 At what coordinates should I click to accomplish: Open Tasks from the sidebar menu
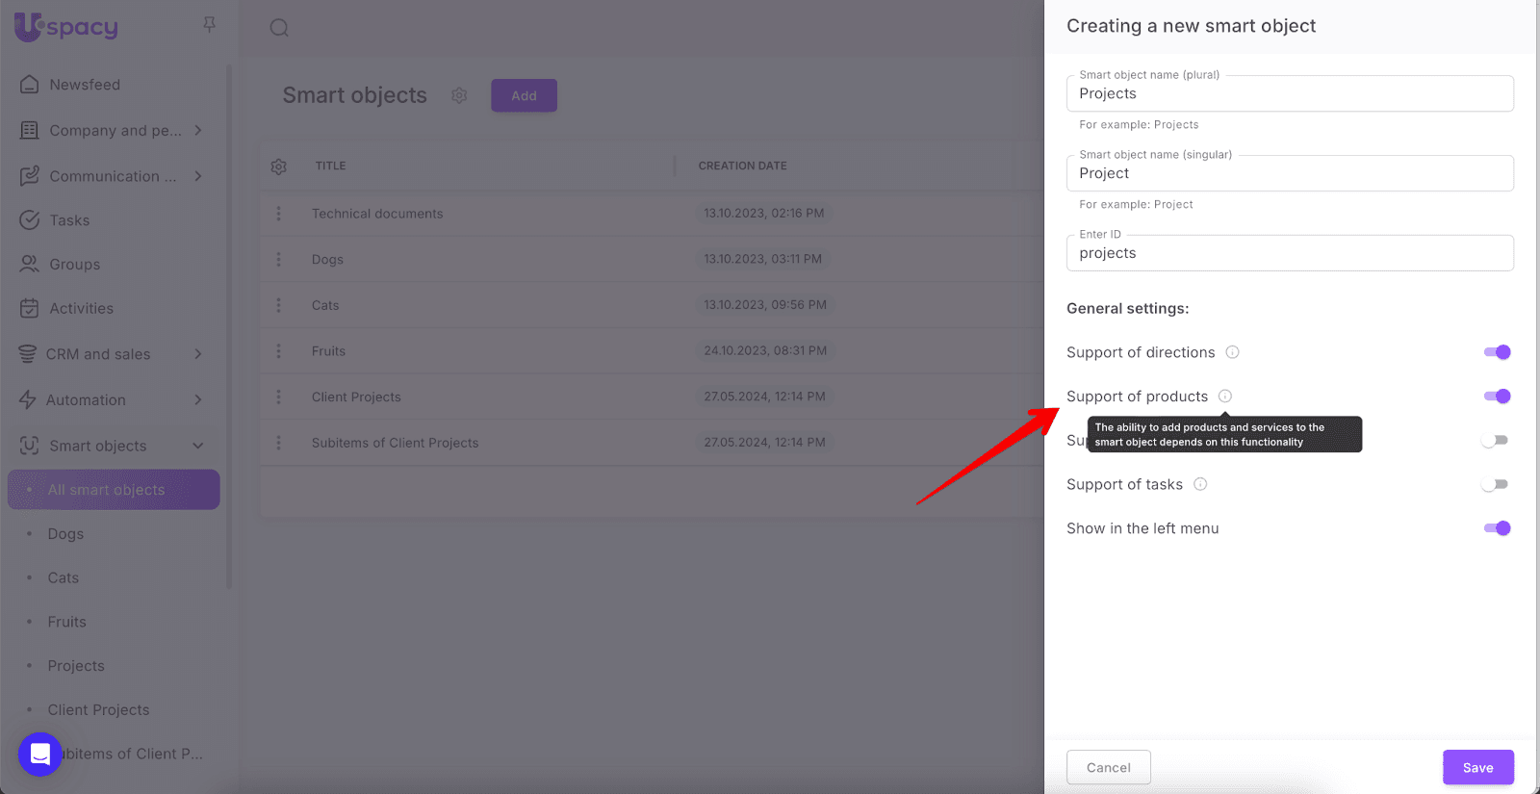tap(69, 220)
